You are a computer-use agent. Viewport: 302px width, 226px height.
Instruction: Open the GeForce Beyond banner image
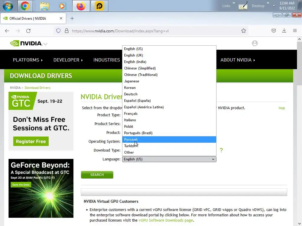(x=41, y=188)
